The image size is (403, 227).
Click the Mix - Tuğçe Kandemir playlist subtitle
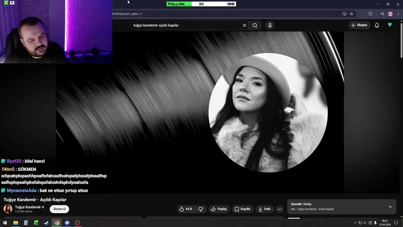(312, 209)
